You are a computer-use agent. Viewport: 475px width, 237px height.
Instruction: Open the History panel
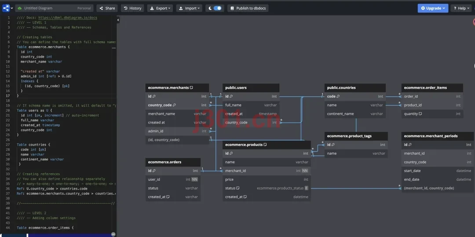click(132, 8)
